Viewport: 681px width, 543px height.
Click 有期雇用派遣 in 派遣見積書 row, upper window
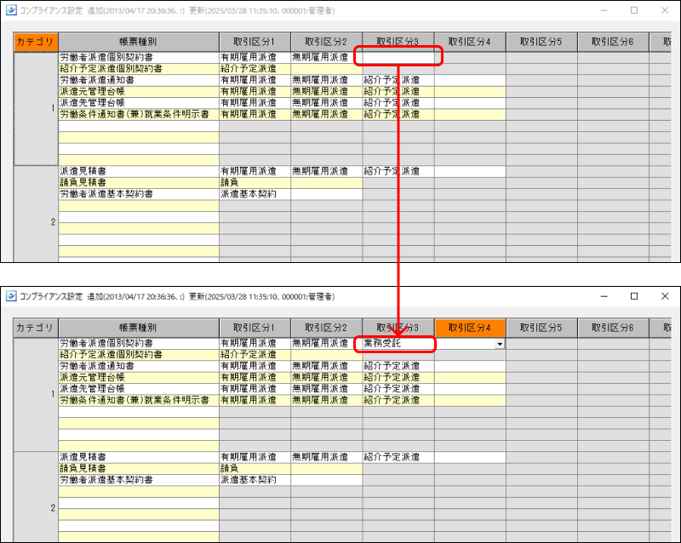click(x=255, y=171)
